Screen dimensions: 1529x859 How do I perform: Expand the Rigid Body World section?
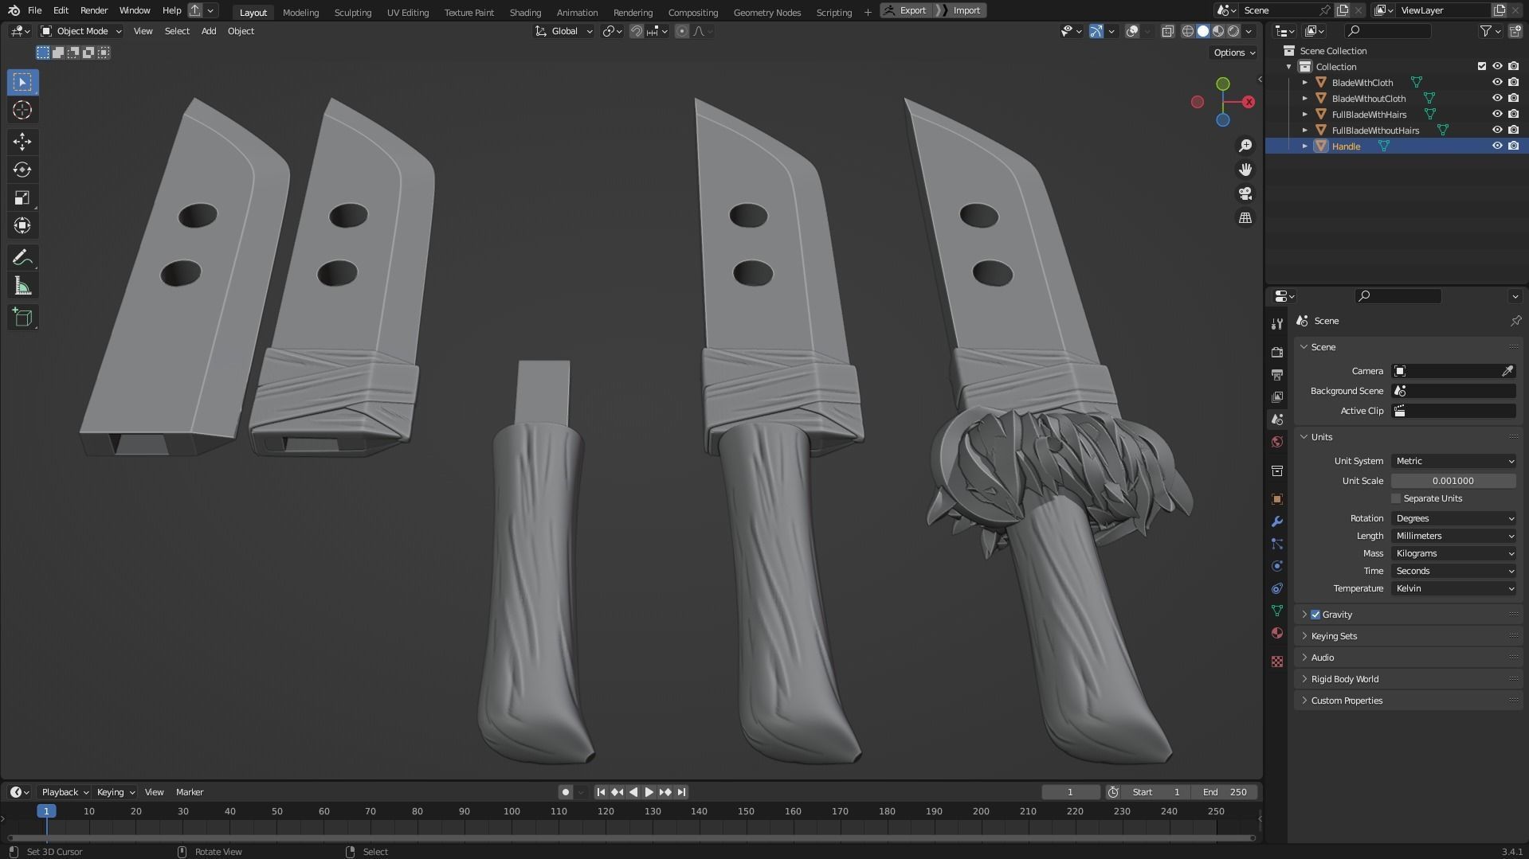(1345, 678)
